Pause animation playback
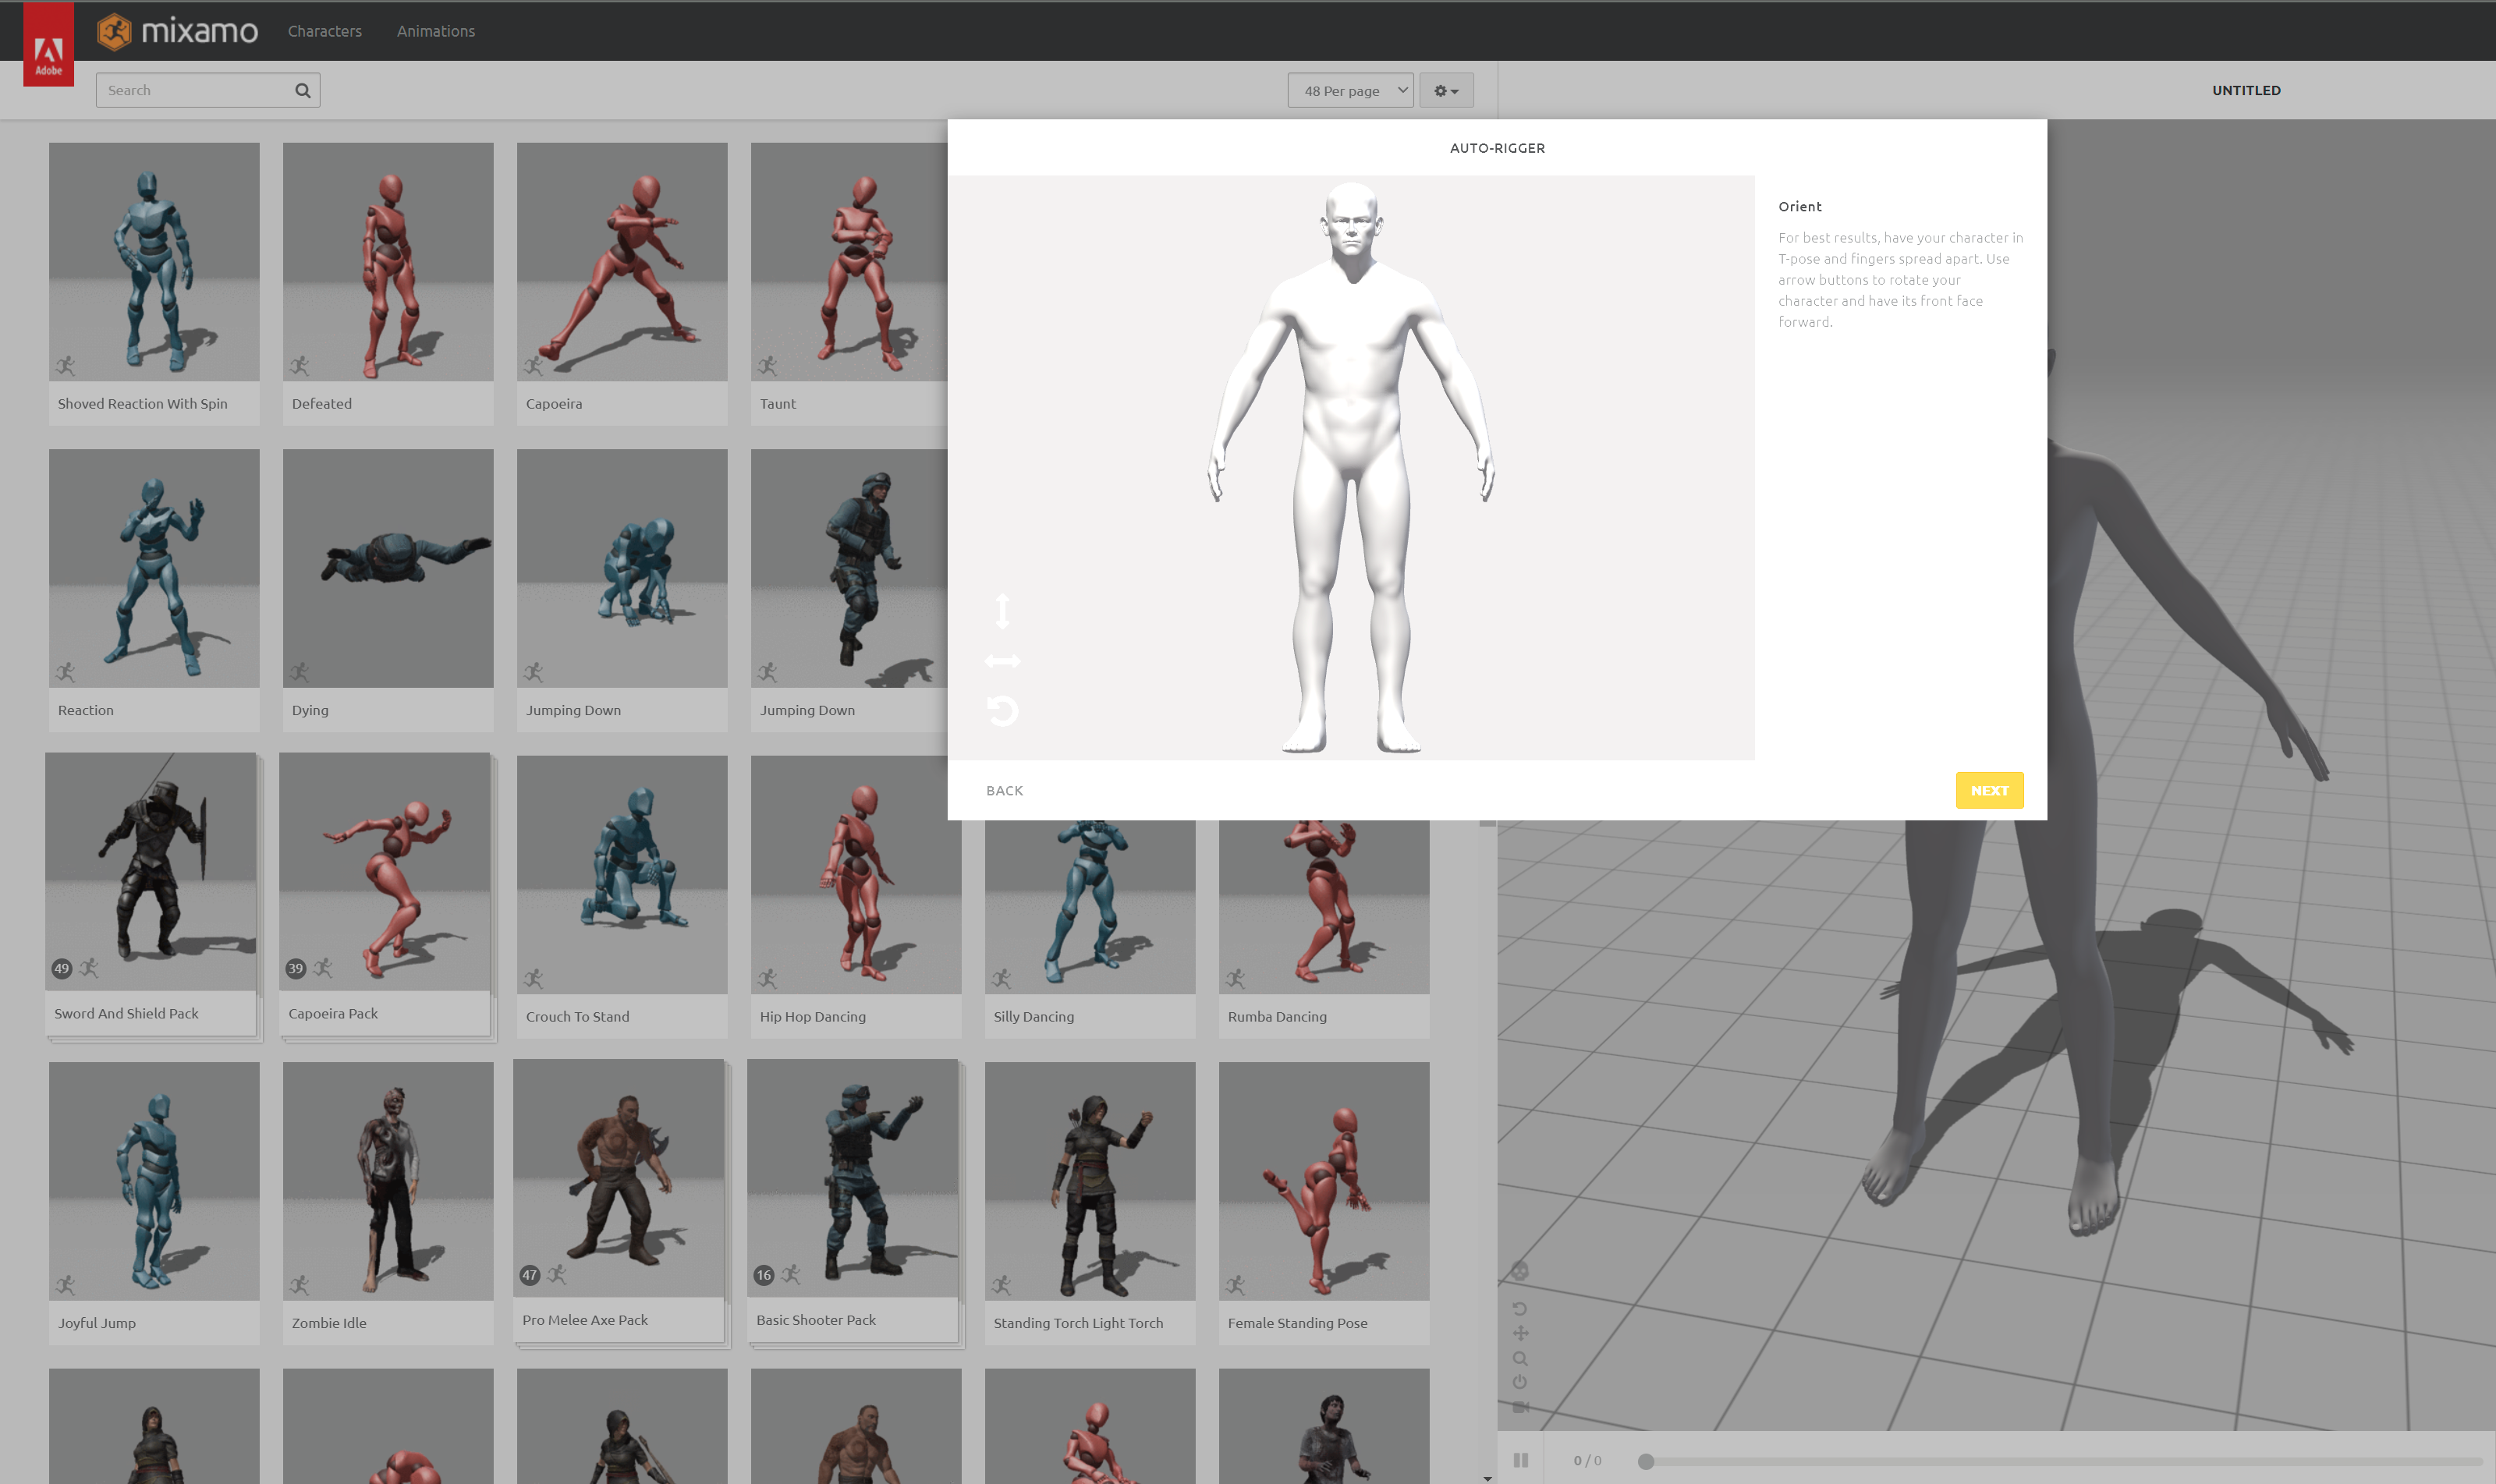The width and height of the screenshot is (2496, 1484). click(1521, 1460)
